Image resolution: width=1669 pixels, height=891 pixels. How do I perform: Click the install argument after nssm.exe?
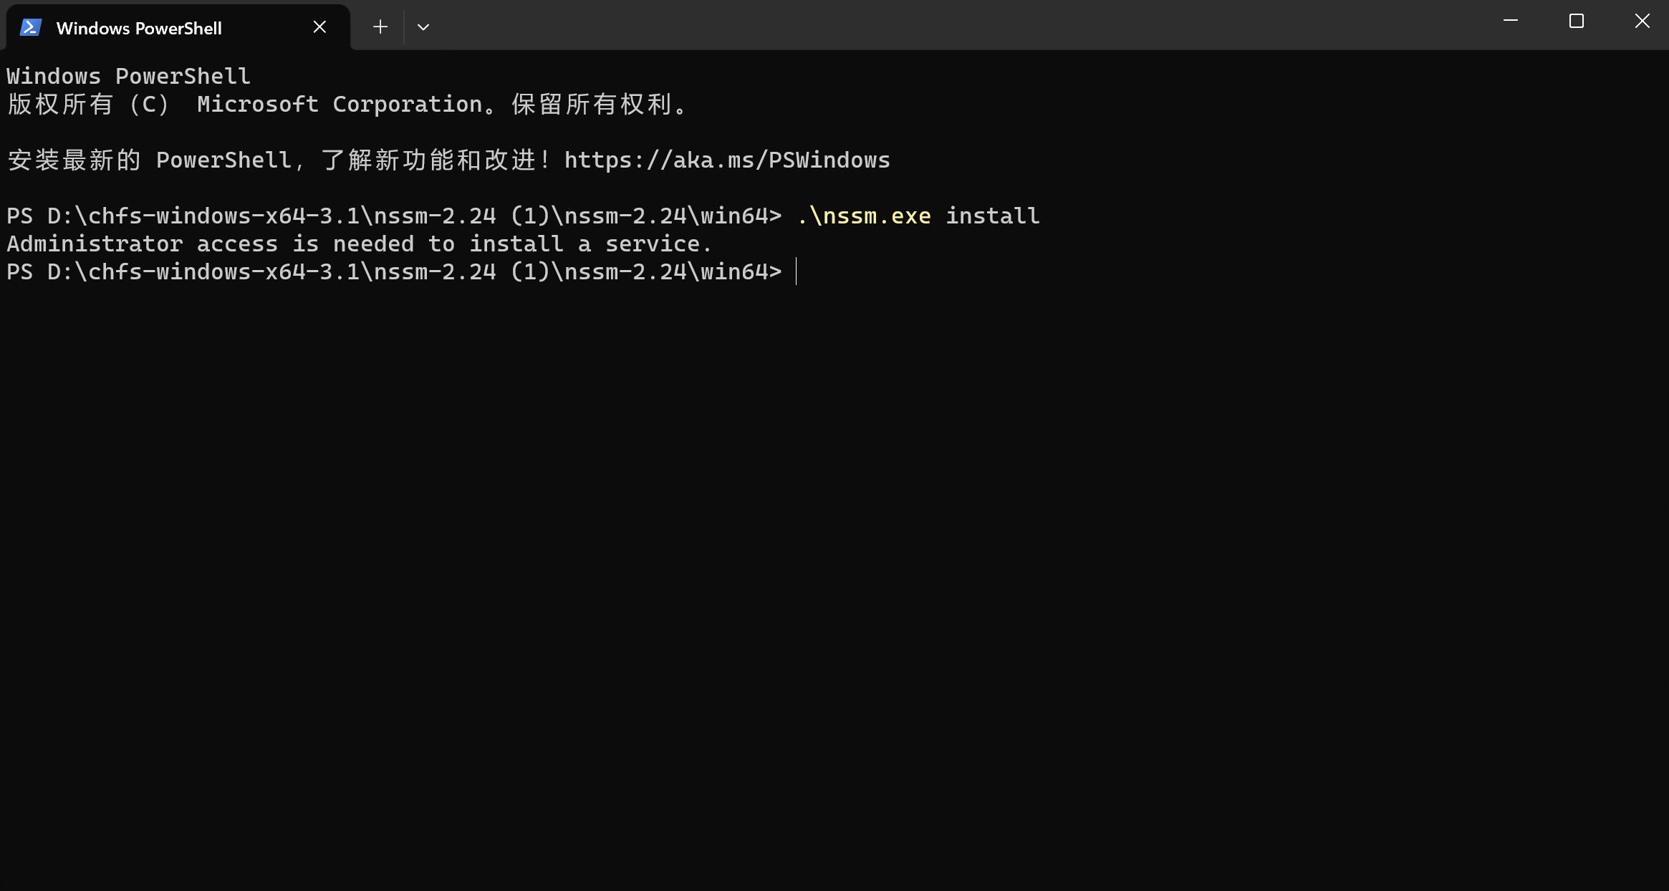(991, 216)
